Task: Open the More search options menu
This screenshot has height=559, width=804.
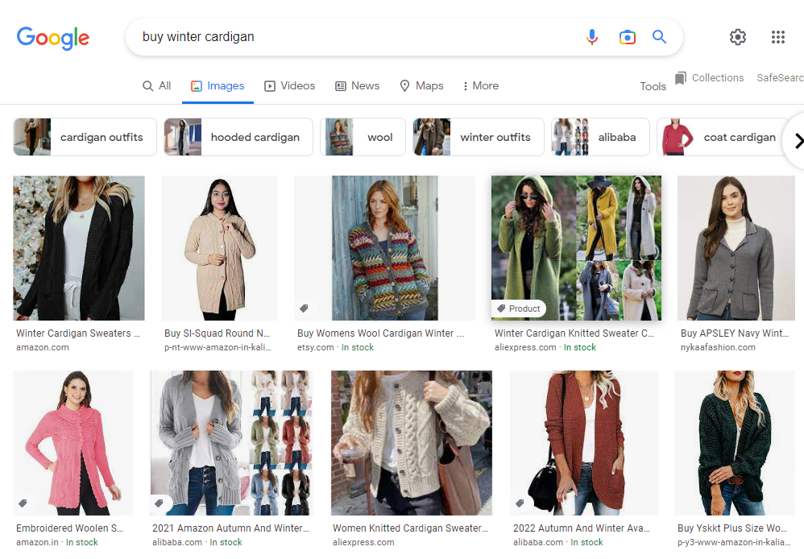Action: click(x=480, y=85)
